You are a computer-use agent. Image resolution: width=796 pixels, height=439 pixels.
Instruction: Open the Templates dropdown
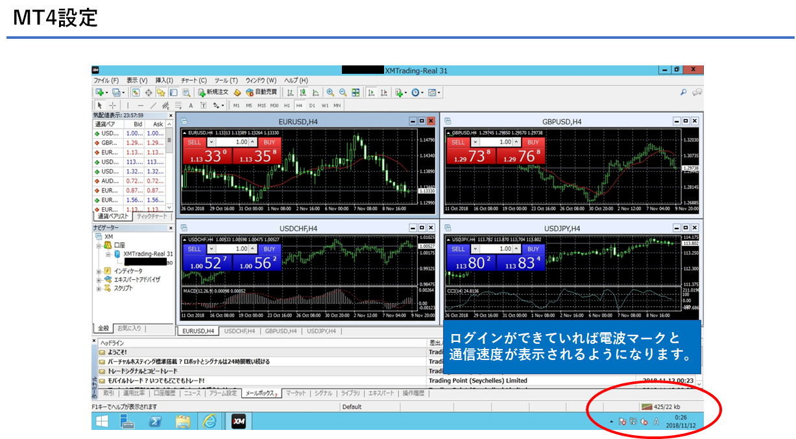tap(434, 93)
